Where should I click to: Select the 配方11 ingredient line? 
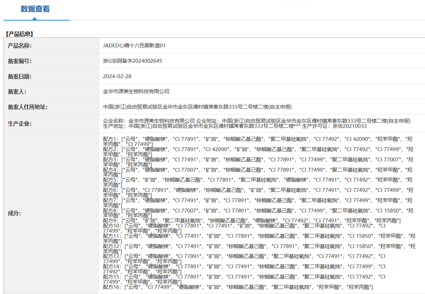coord(259,238)
